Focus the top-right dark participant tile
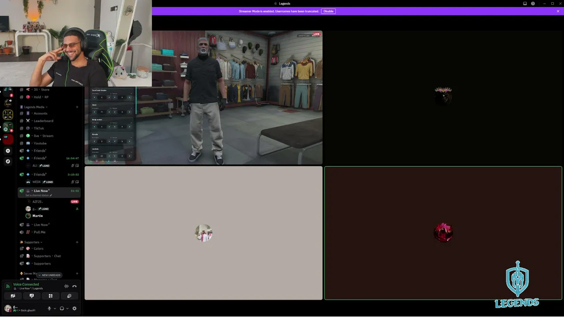 click(443, 97)
